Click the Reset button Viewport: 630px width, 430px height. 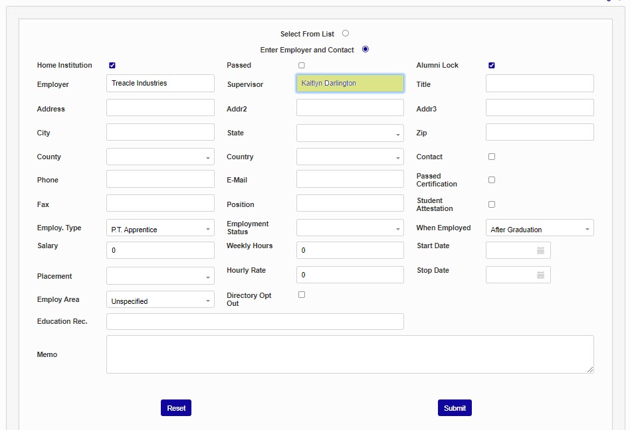click(x=176, y=408)
